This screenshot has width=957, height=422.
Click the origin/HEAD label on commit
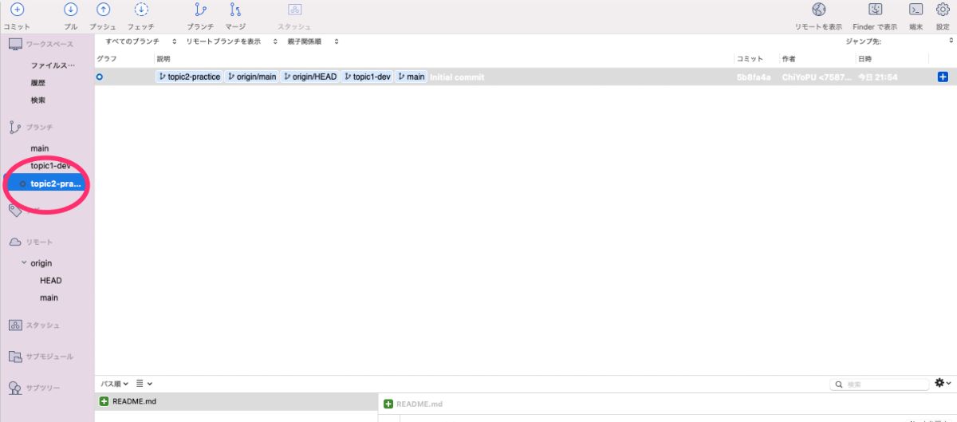pyautogui.click(x=309, y=77)
